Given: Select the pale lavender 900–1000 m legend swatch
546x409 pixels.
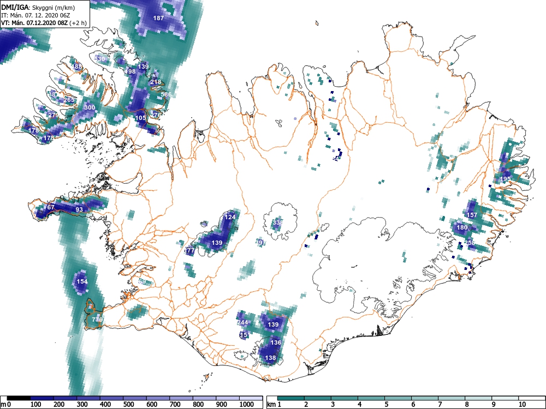Looking at the screenshot, I should [x=228, y=398].
